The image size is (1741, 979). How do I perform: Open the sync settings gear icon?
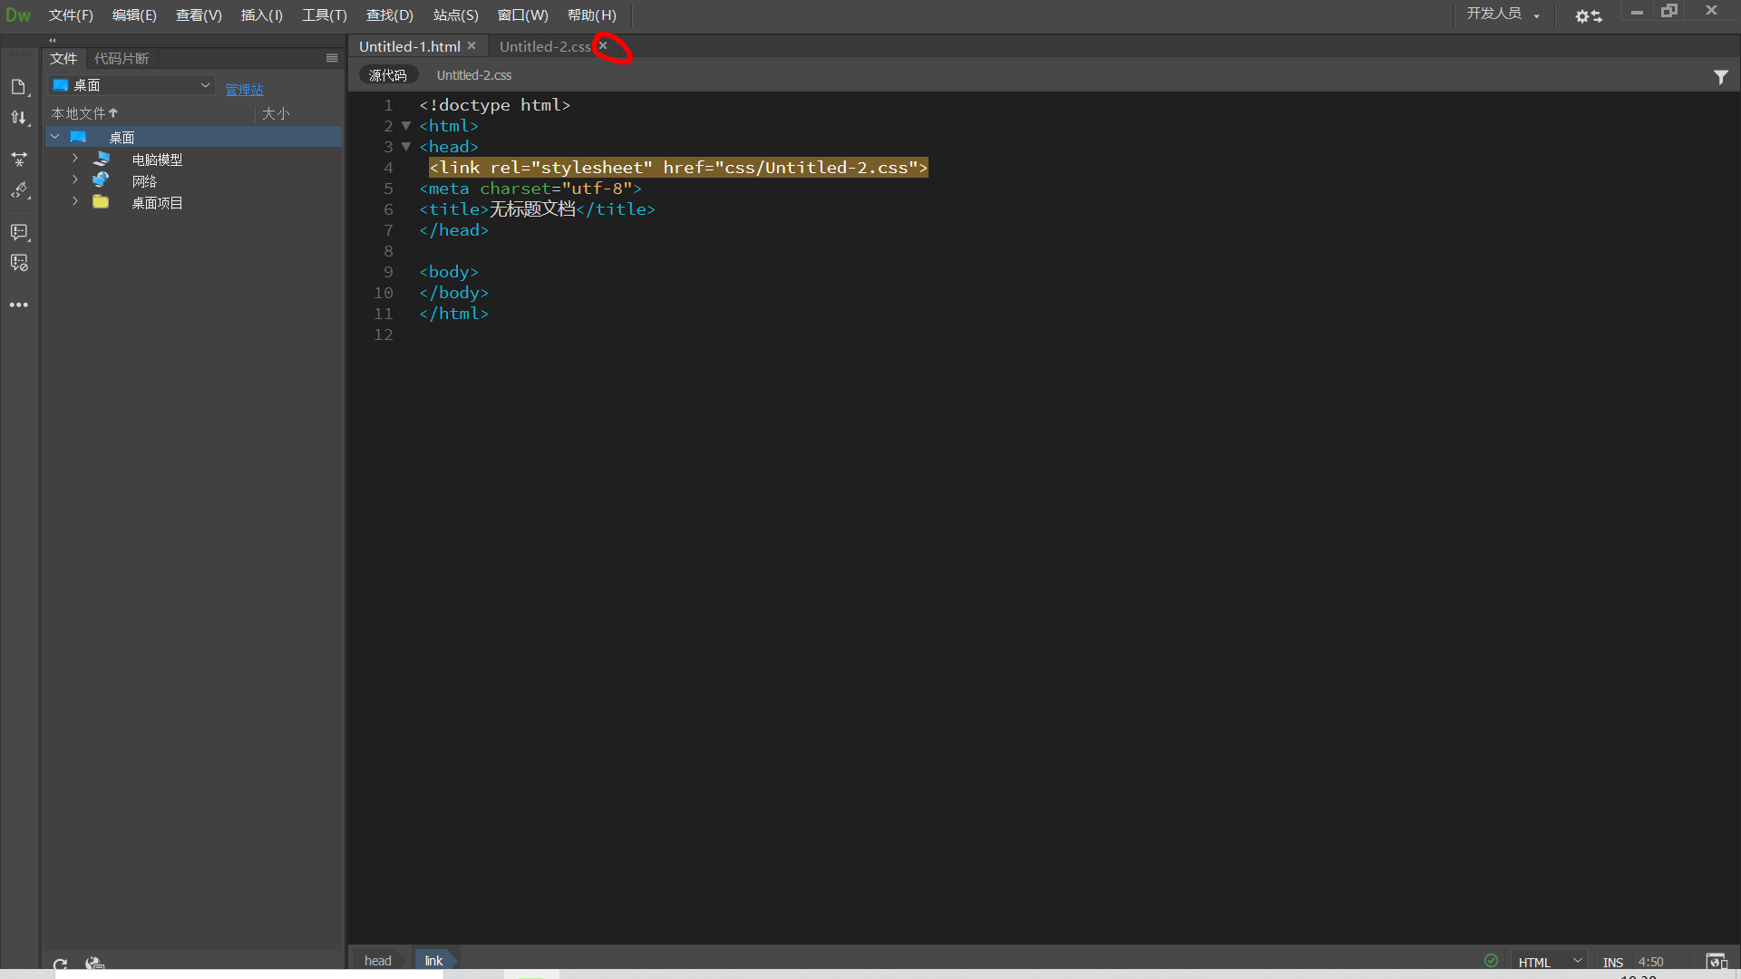pos(1588,15)
